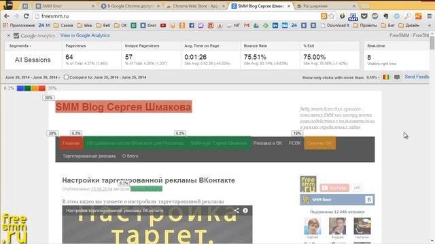Show hidden bookmarks with overflow chevron
The height and width of the screenshot is (244, 435).
430,26
